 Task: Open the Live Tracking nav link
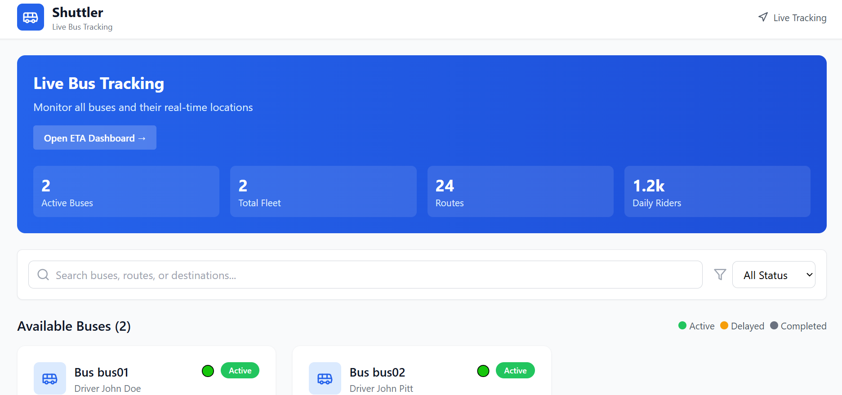(x=792, y=18)
